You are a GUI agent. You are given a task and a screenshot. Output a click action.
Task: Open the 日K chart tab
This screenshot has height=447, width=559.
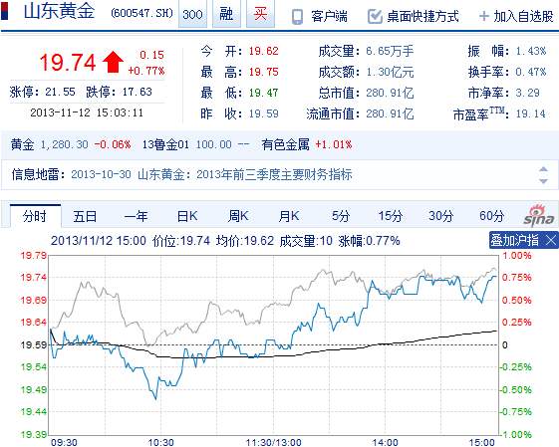click(187, 216)
